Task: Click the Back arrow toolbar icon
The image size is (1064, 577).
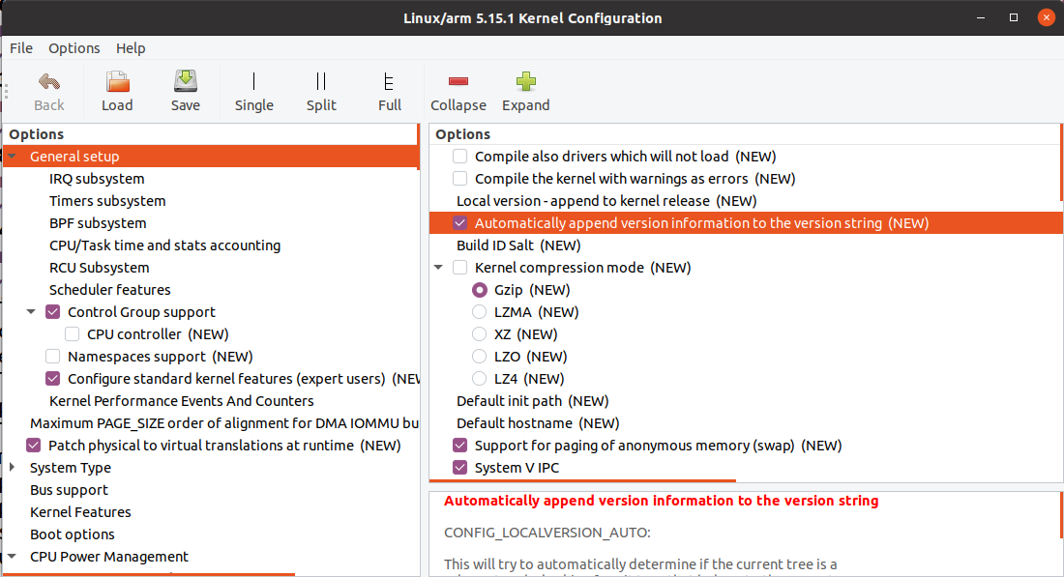Action: pyautogui.click(x=49, y=82)
